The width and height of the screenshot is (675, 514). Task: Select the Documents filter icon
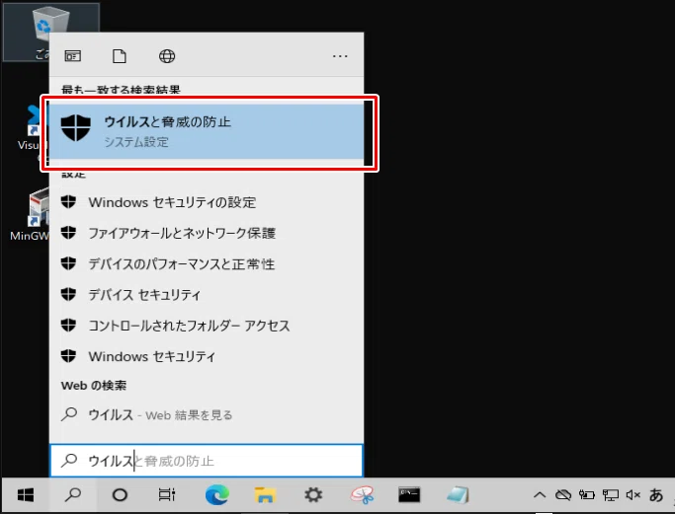pyautogui.click(x=120, y=56)
